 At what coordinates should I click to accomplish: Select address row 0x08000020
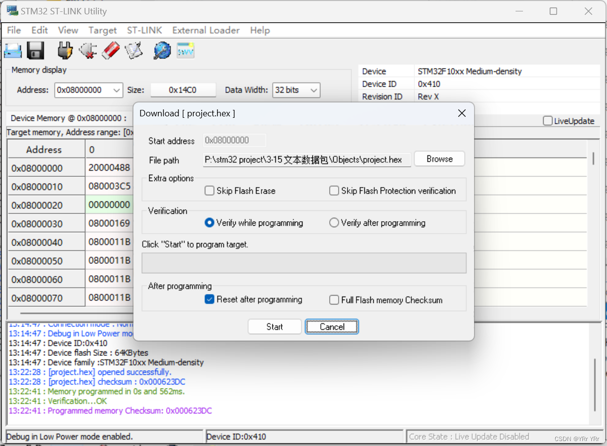pos(46,205)
